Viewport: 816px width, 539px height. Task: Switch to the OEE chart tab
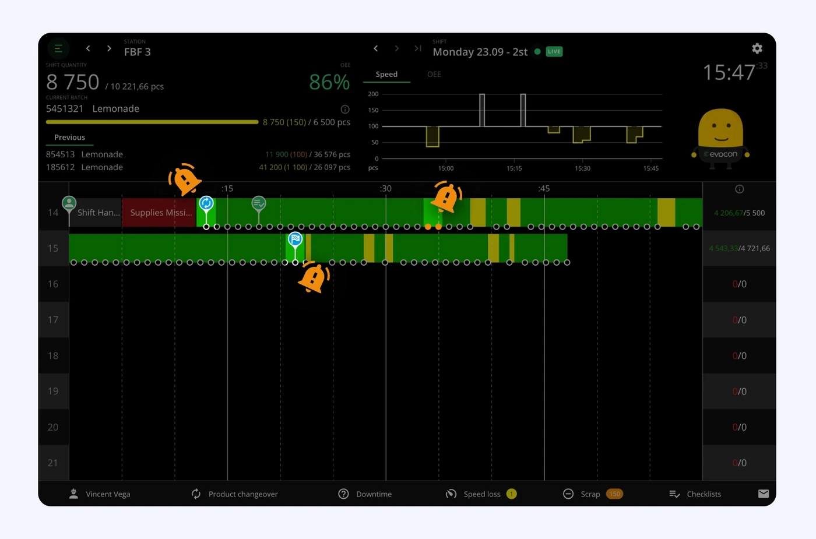[434, 75]
